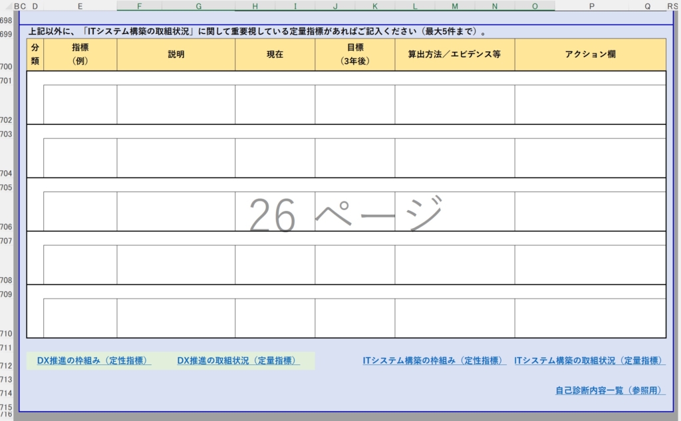Click the 説明 header cell

tap(176, 55)
